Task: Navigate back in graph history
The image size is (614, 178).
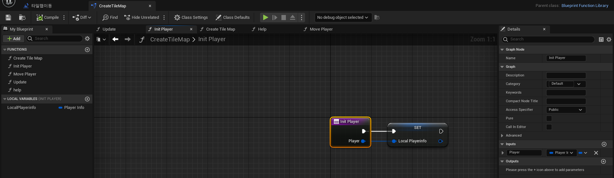Action: 115,39
